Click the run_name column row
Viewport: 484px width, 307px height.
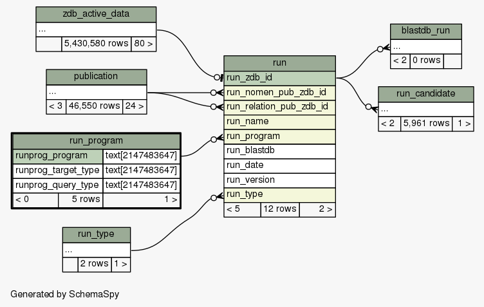279,122
